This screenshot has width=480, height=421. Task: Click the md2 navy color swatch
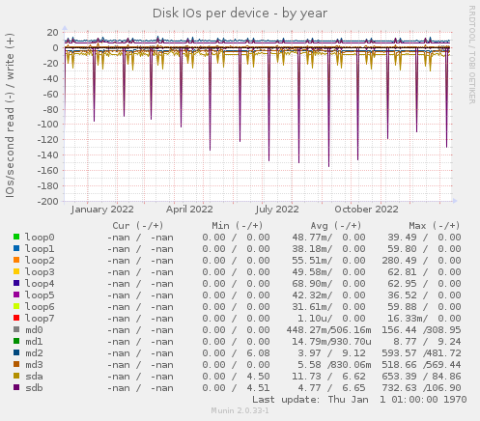(x=16, y=352)
